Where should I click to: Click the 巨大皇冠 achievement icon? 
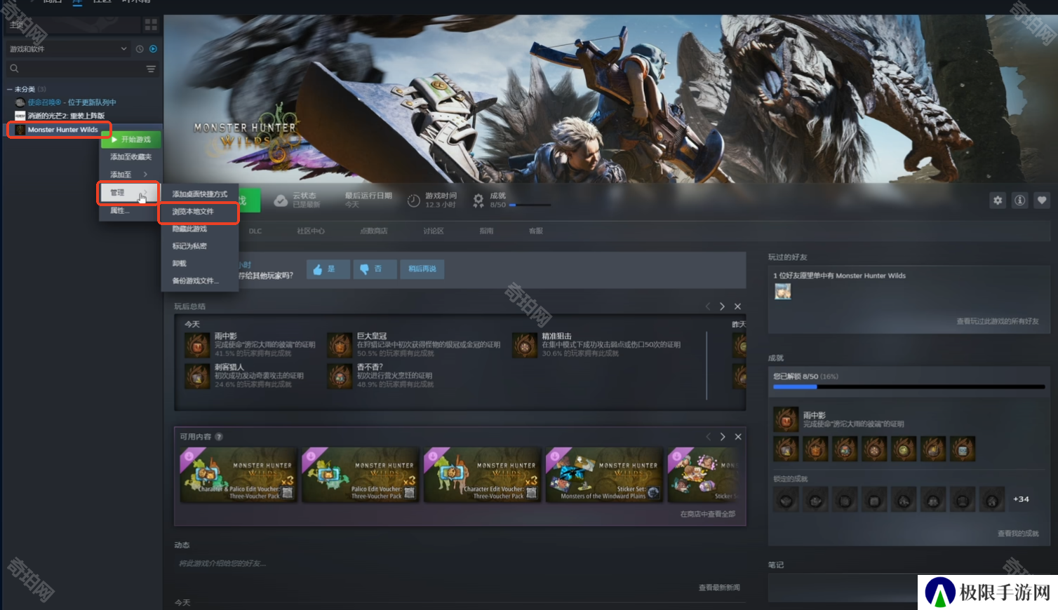pyautogui.click(x=340, y=345)
